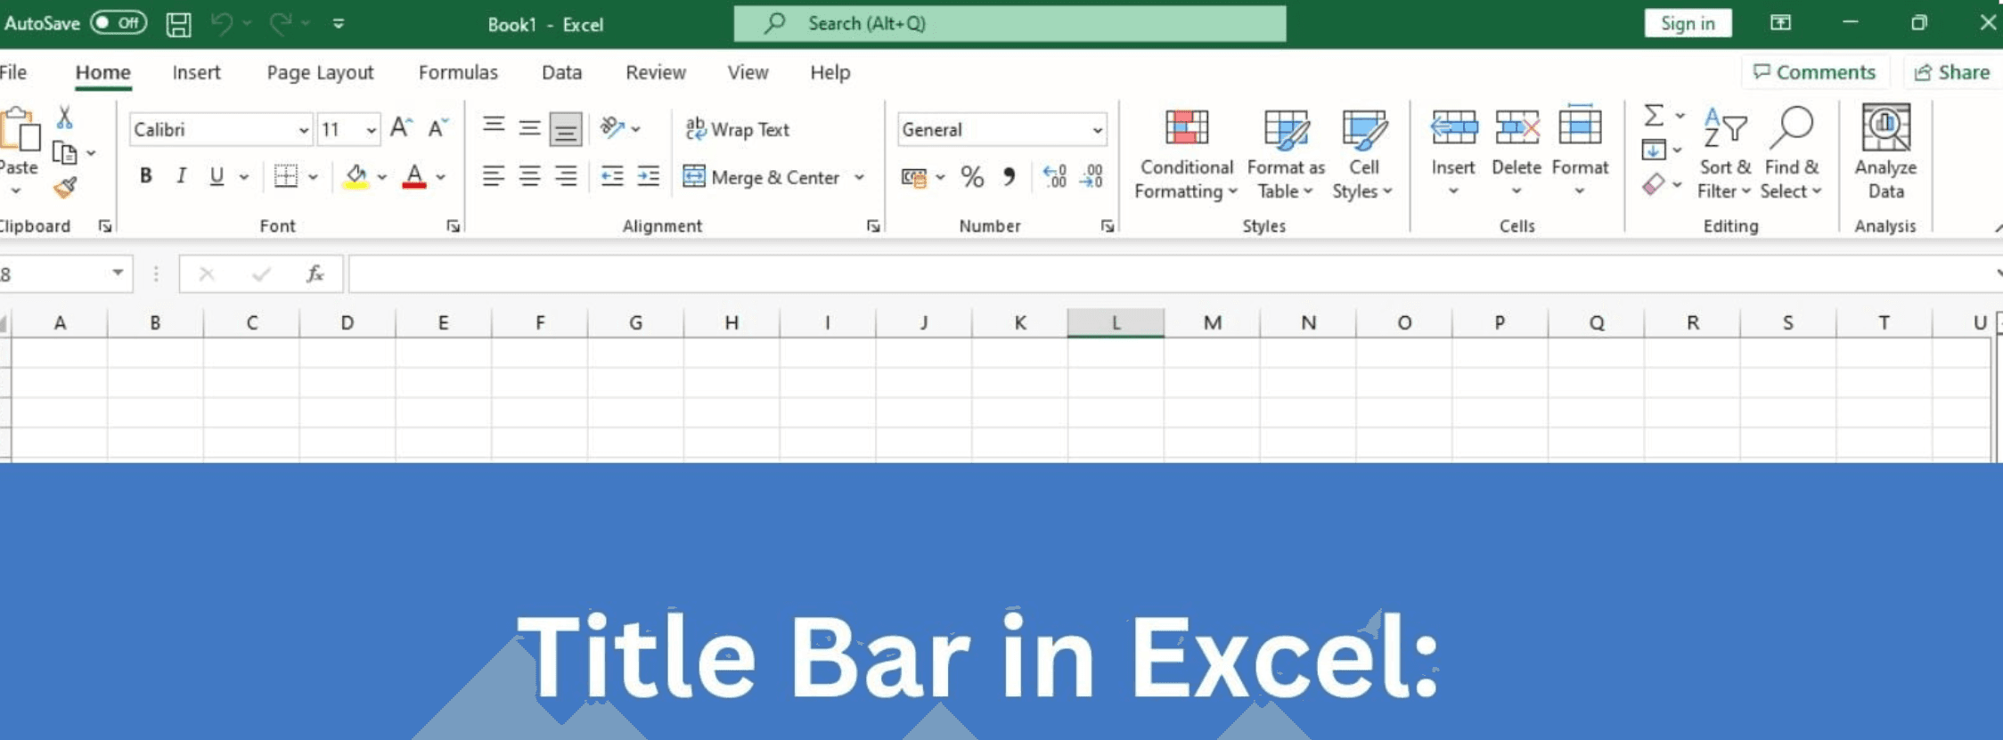The width and height of the screenshot is (2003, 740).
Task: Click the Save floppy disk icon
Action: [179, 24]
